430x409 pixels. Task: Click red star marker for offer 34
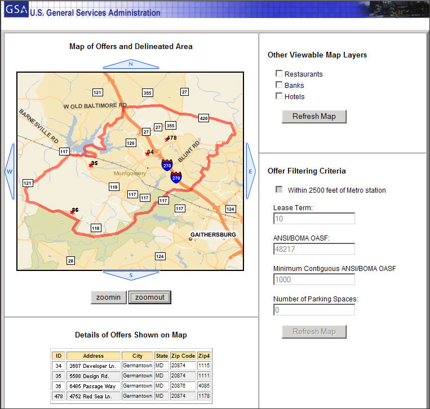pos(147,154)
